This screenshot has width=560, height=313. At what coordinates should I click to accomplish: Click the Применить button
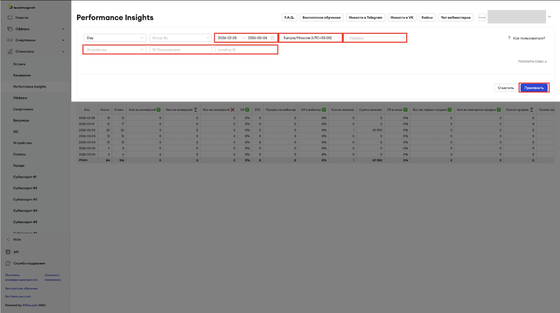pyautogui.click(x=534, y=88)
